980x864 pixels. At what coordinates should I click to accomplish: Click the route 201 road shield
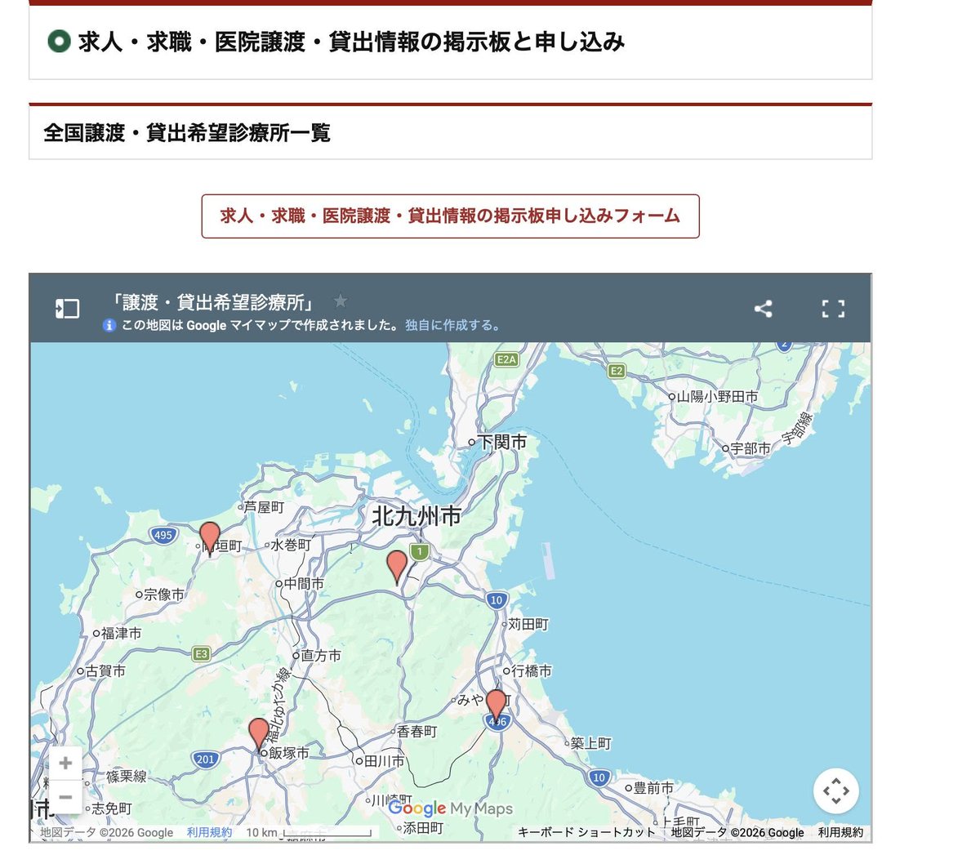pyautogui.click(x=205, y=759)
